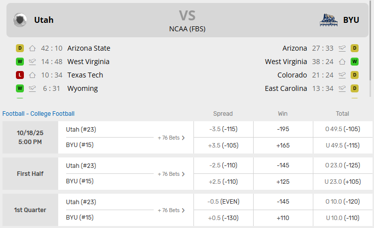Bet Over 49.5 (-105) game total
This screenshot has height=228, width=374.
(342, 129)
